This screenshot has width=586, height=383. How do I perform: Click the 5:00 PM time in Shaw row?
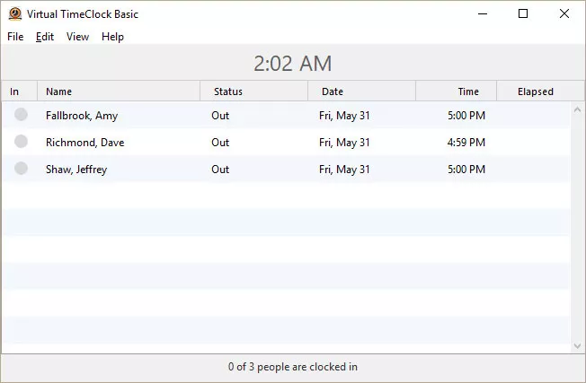click(466, 170)
